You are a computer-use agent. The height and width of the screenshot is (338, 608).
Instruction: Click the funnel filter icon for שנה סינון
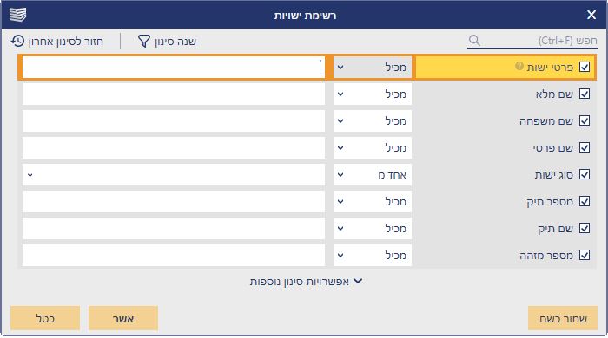(144, 41)
